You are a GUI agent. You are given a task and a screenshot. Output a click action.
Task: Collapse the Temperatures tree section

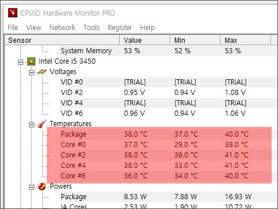point(31,124)
